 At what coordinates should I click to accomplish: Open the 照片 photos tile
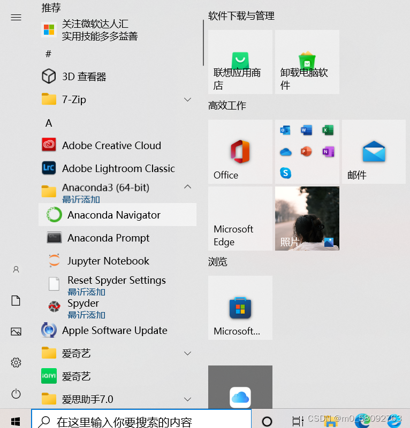tap(307, 219)
